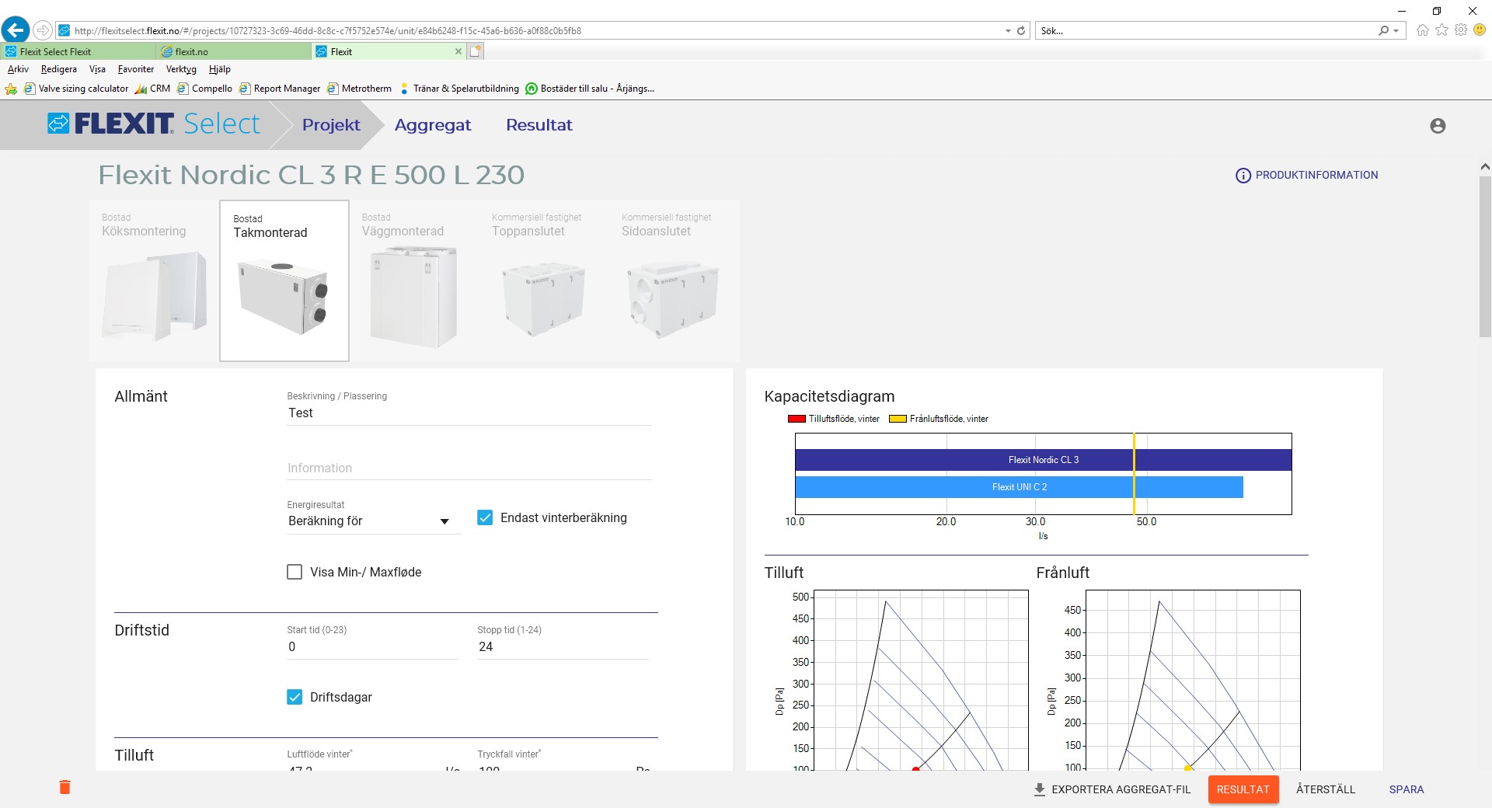This screenshot has height=808, width=1492.
Task: Click the search magnifier icon
Action: pos(1383,31)
